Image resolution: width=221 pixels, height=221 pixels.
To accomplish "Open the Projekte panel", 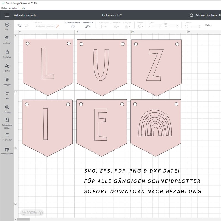I will click(x=7, y=52).
